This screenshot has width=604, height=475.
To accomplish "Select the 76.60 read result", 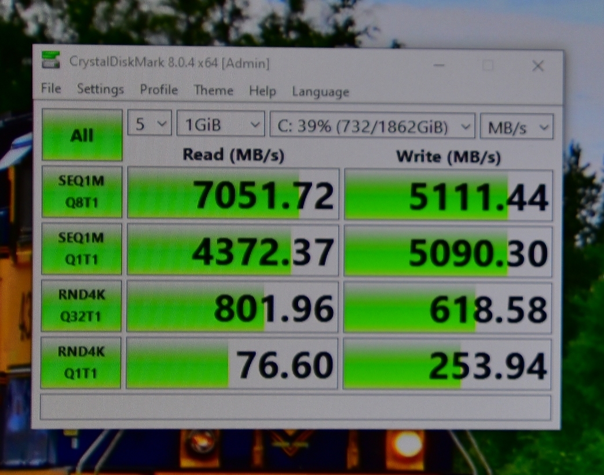I will [232, 363].
